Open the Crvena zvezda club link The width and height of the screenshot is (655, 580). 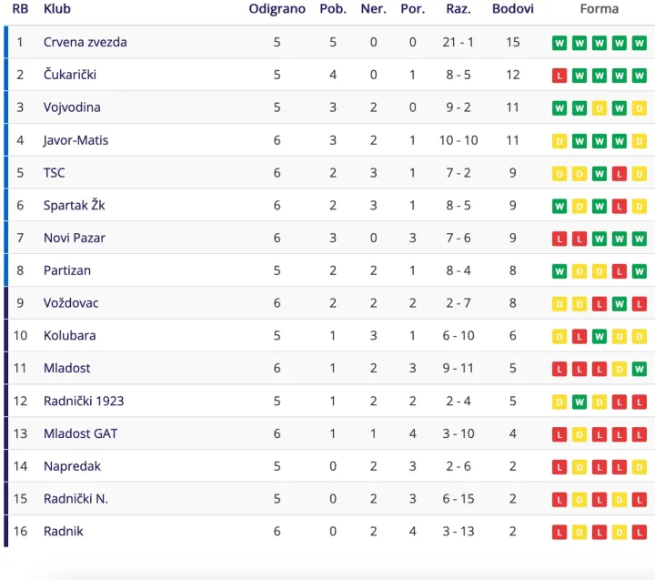pyautogui.click(x=86, y=42)
